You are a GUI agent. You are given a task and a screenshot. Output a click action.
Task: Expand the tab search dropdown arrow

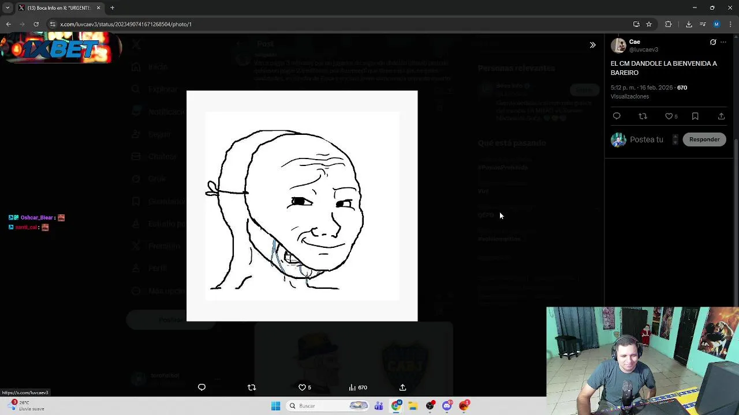(x=8, y=7)
